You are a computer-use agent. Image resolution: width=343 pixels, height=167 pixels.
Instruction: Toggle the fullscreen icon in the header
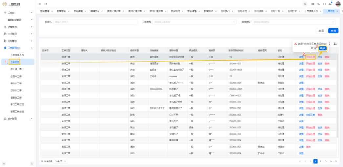324,4
